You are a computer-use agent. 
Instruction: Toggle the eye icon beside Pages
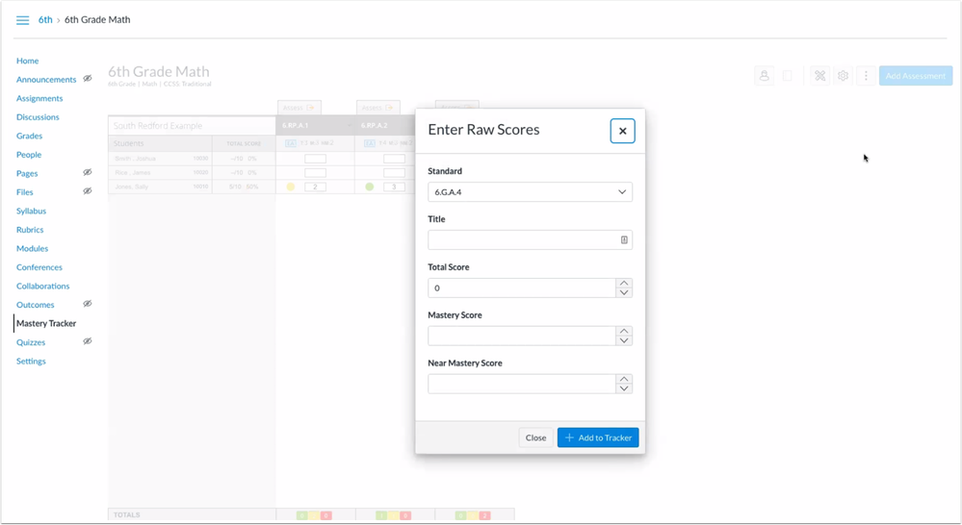pos(88,173)
